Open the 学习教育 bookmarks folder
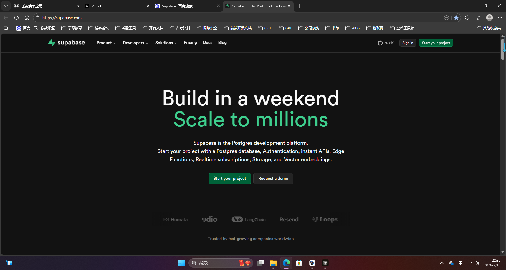Image resolution: width=506 pixels, height=270 pixels. coord(72,28)
